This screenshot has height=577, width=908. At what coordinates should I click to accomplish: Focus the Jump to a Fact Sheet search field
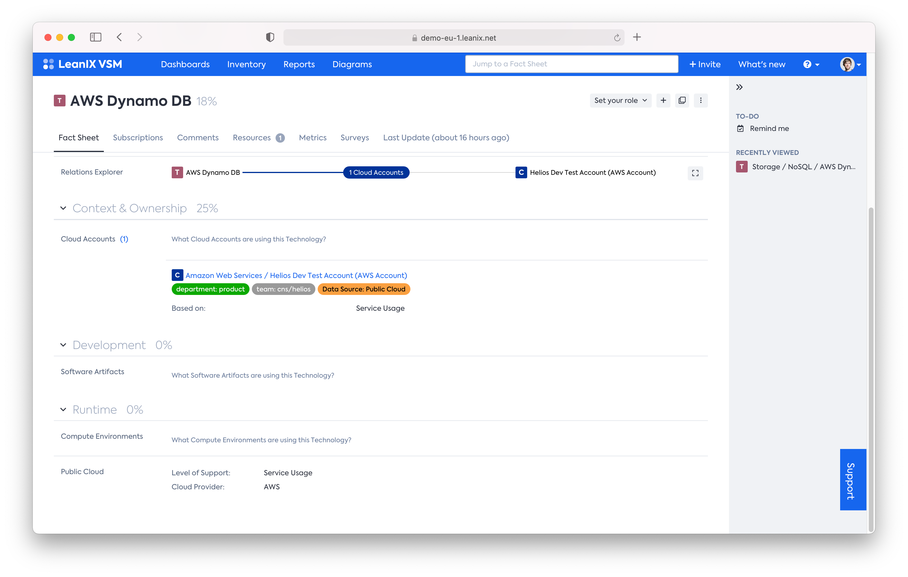pos(572,64)
